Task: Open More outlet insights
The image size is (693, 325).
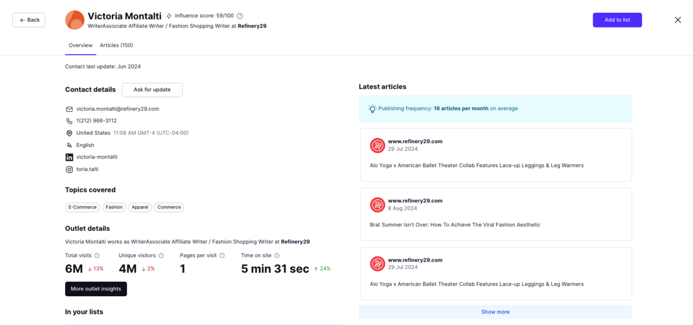Action: click(x=96, y=289)
